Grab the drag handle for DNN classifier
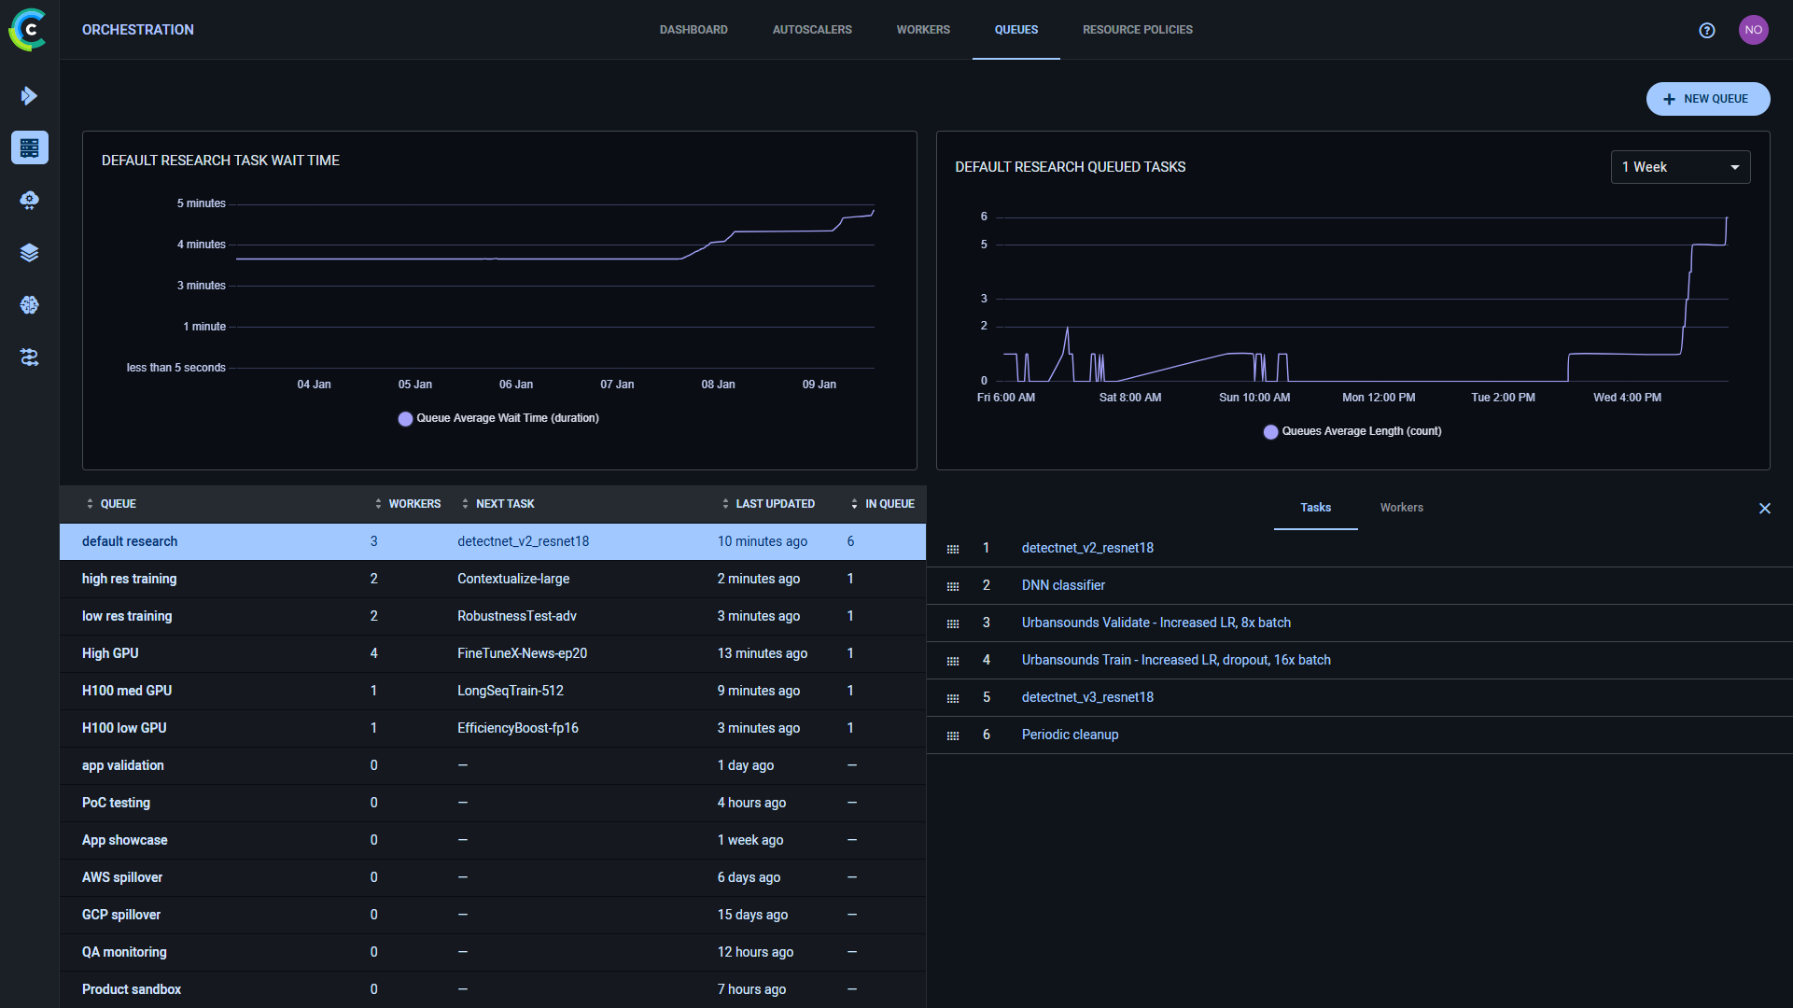 (952, 586)
